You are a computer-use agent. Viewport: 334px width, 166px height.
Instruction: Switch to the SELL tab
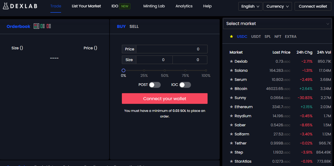[x=134, y=27]
